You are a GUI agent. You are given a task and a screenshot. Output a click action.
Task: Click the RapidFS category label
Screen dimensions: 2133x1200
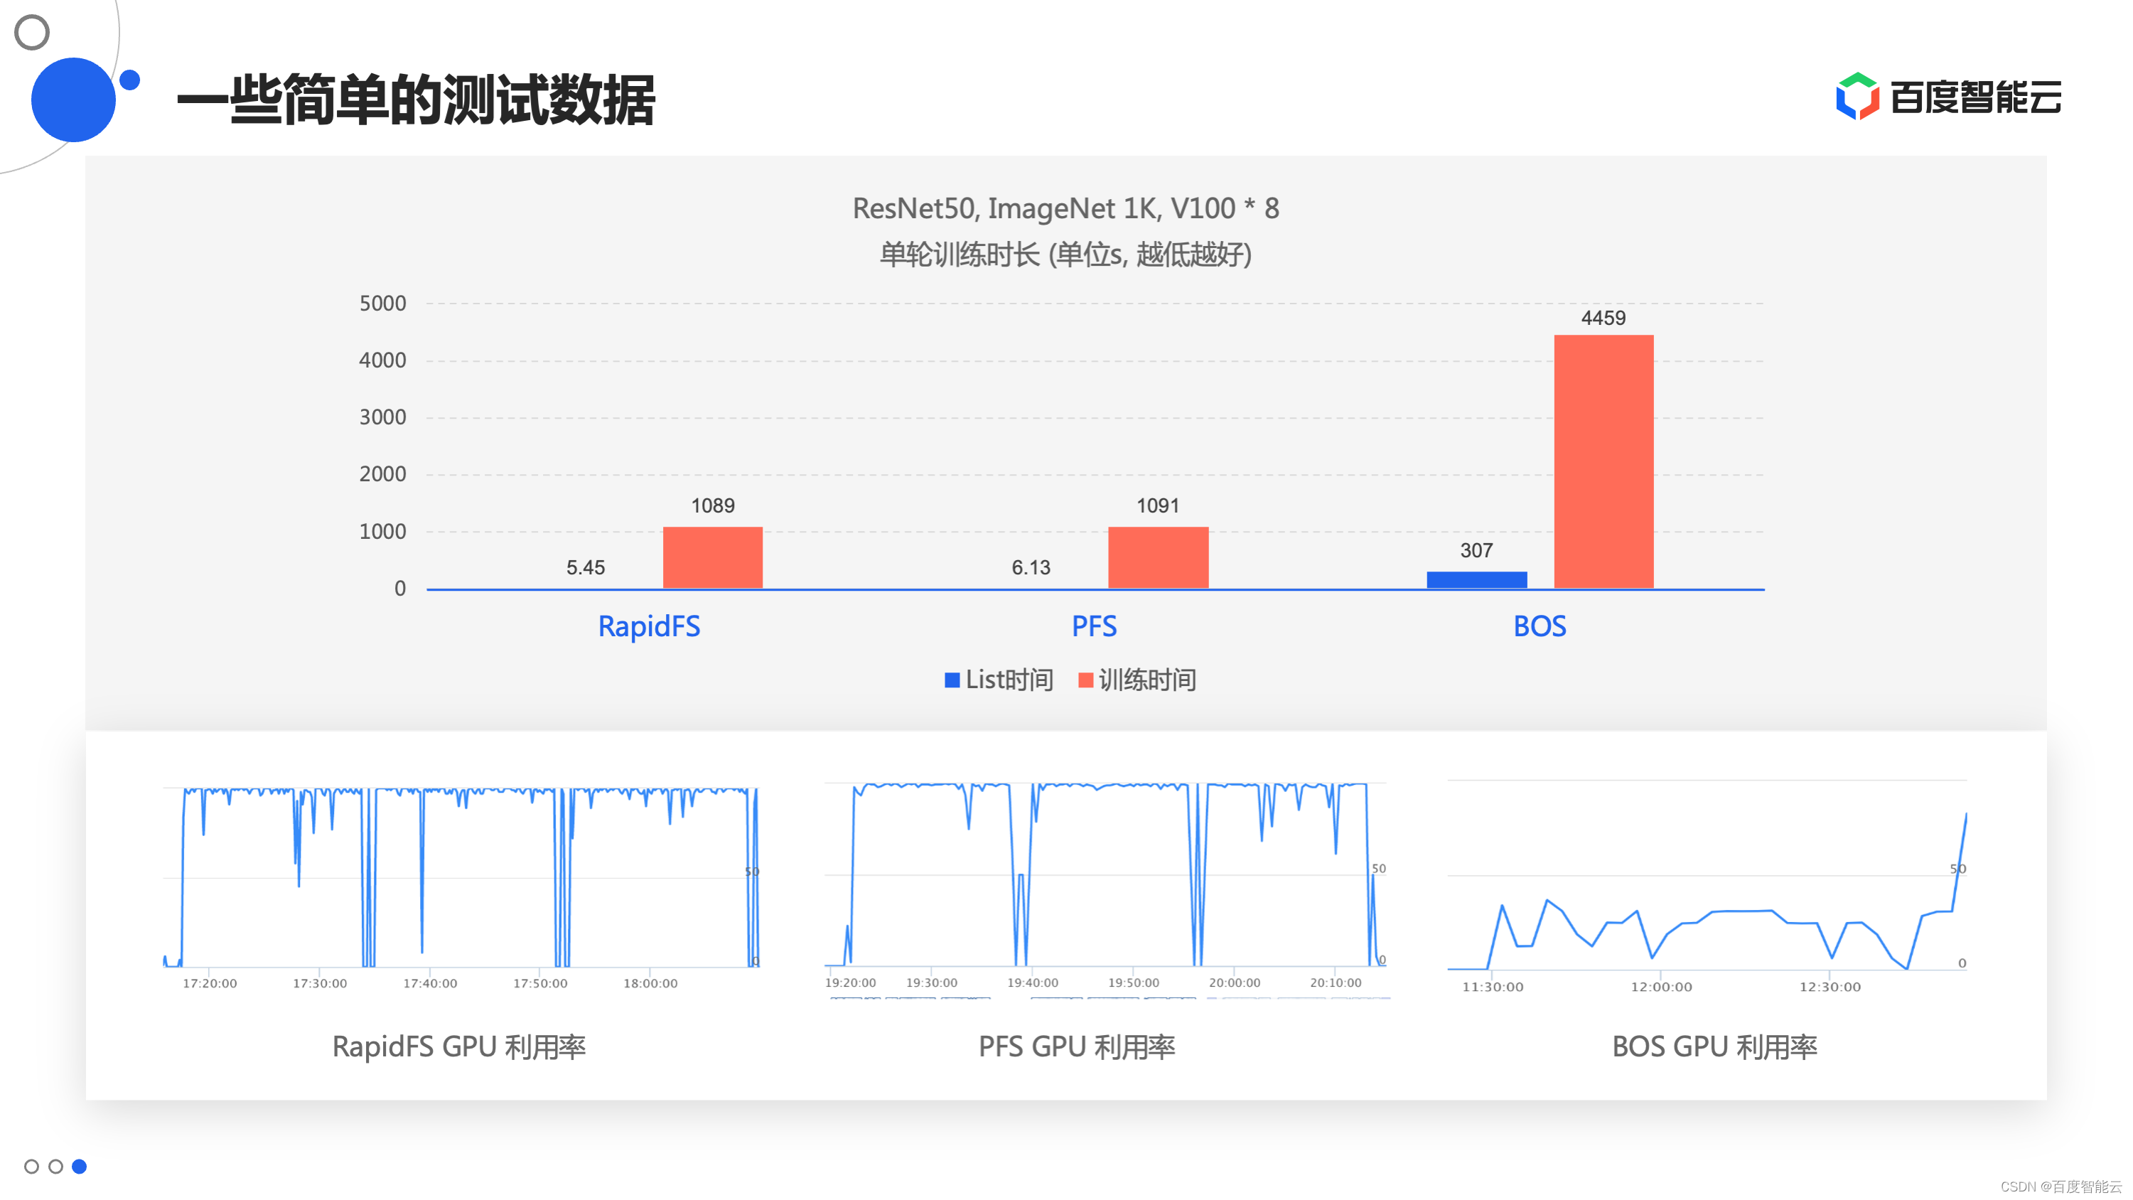(649, 626)
